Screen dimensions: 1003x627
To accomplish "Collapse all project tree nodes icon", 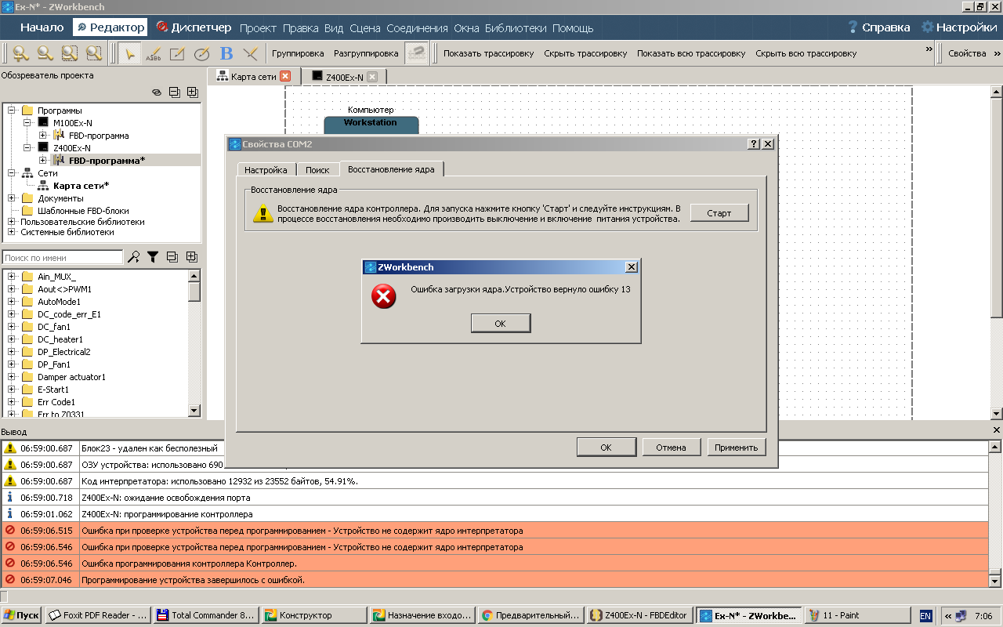I will click(x=175, y=92).
